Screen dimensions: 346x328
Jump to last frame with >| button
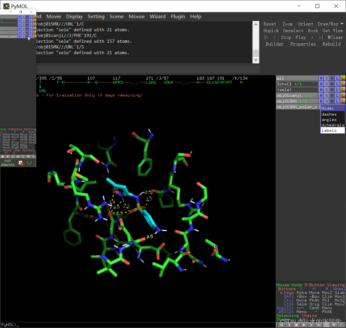pos(321,37)
